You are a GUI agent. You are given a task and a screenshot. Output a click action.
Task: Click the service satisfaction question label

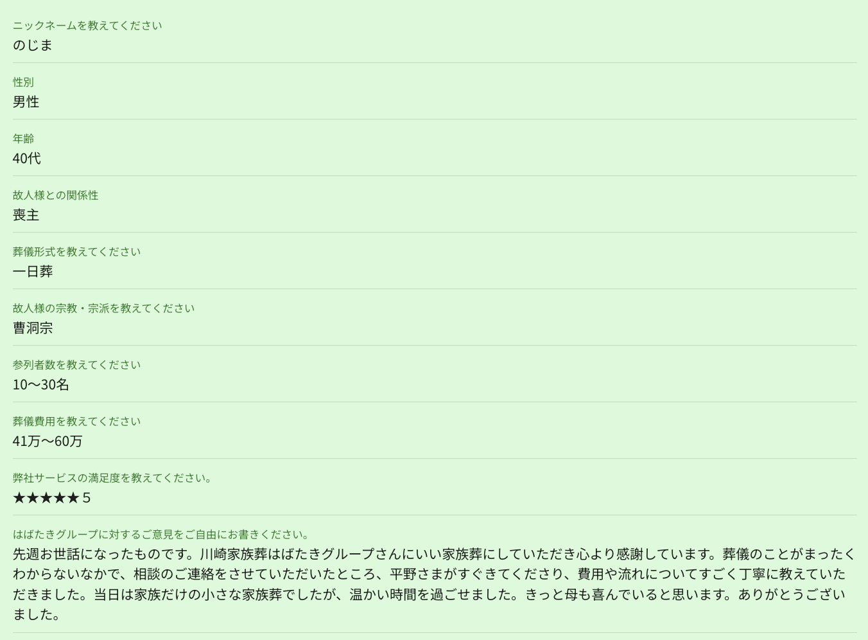coord(113,478)
